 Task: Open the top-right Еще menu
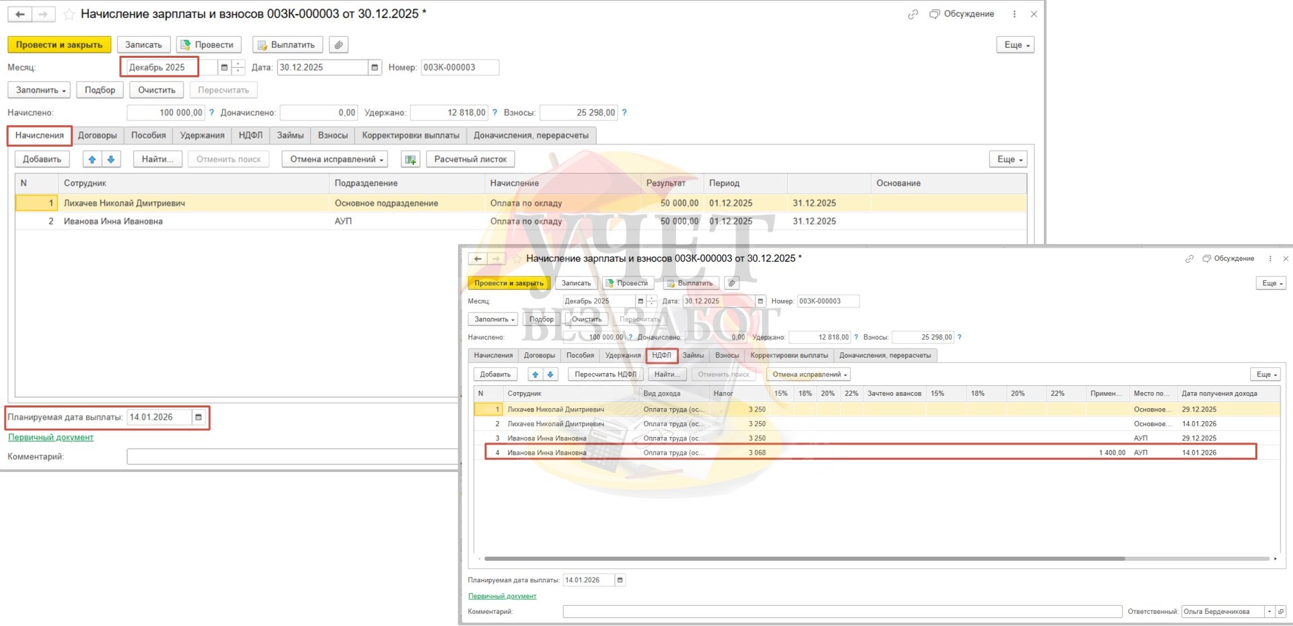(1015, 45)
